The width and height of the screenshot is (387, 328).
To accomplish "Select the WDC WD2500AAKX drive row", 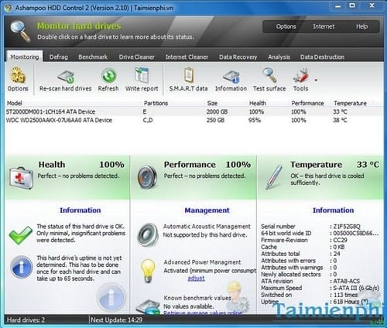I will click(193, 120).
